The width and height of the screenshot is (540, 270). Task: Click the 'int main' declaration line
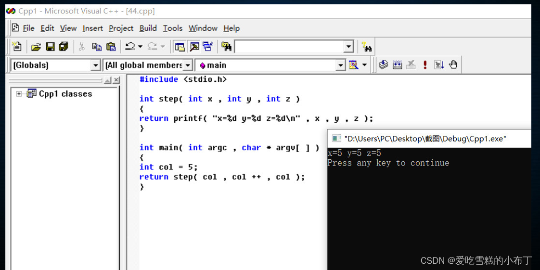(230, 147)
